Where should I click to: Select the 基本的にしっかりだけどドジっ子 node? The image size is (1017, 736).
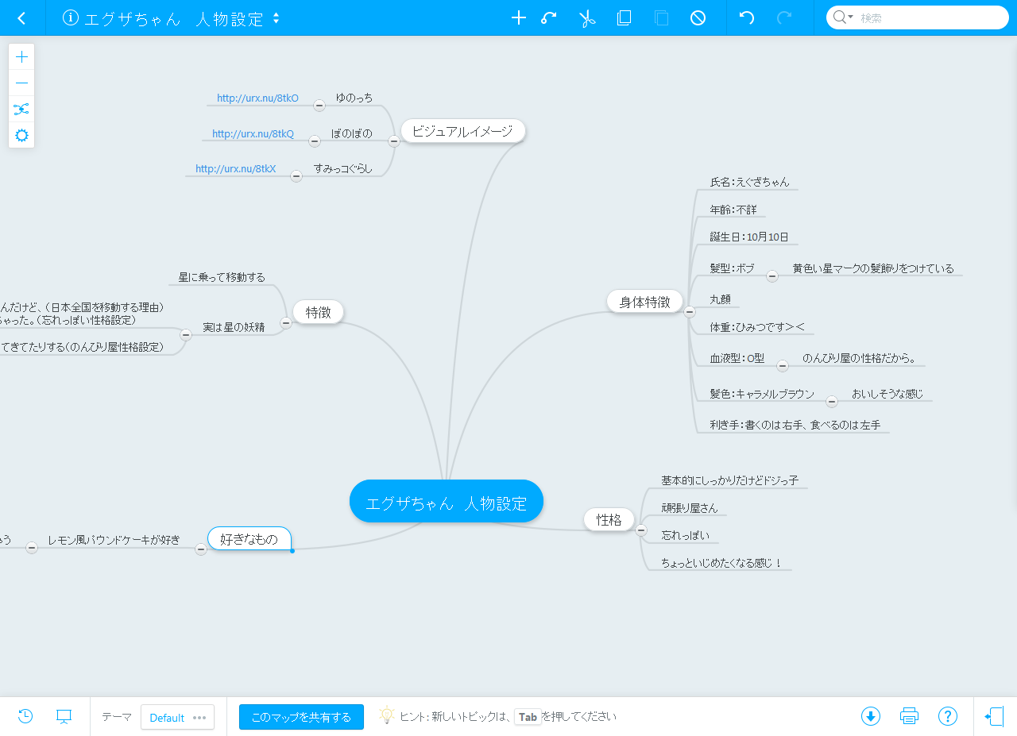[730, 481]
